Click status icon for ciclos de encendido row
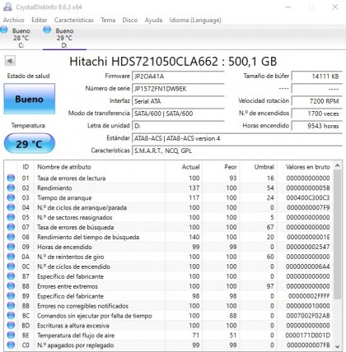 click(11, 266)
